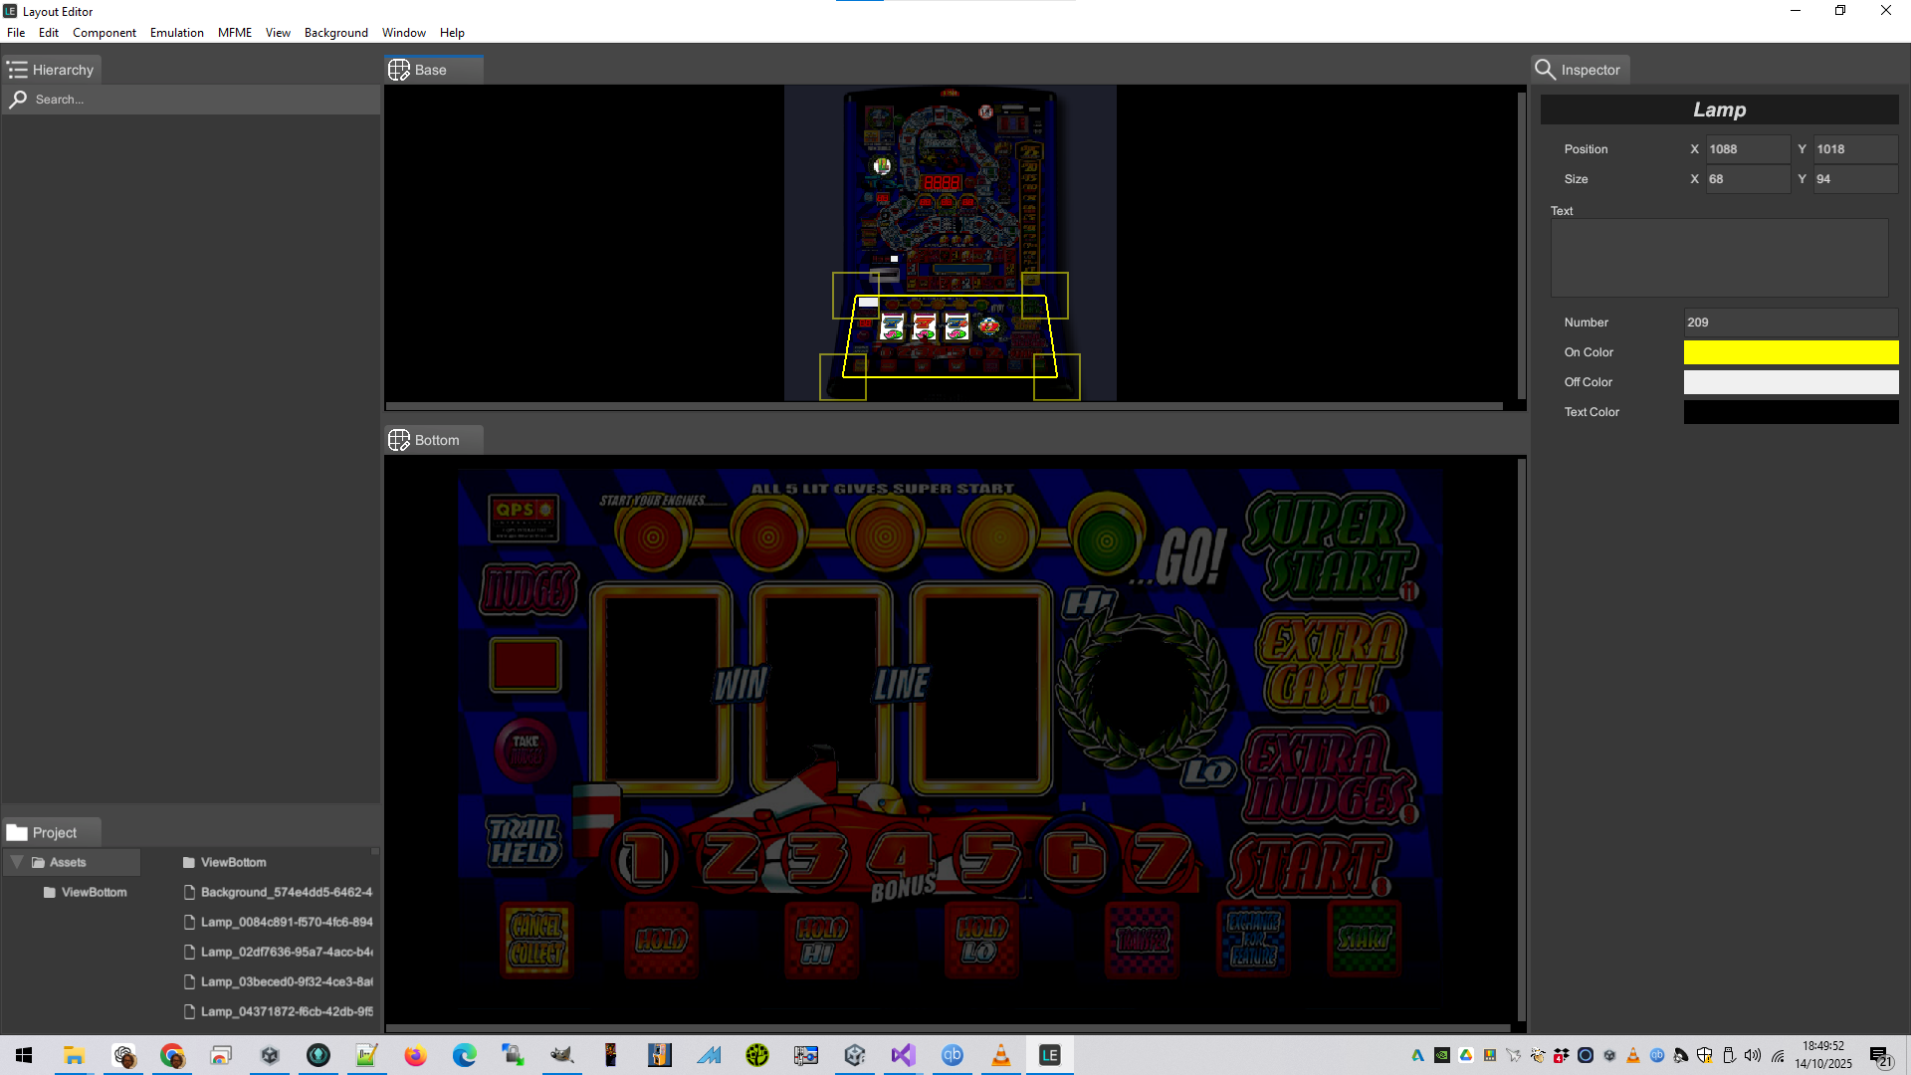This screenshot has height=1075, width=1911.
Task: Pick the yellow On Color swatch
Action: [1790, 352]
